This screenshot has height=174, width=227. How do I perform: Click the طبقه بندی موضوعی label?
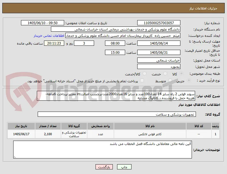coord(205,74)
